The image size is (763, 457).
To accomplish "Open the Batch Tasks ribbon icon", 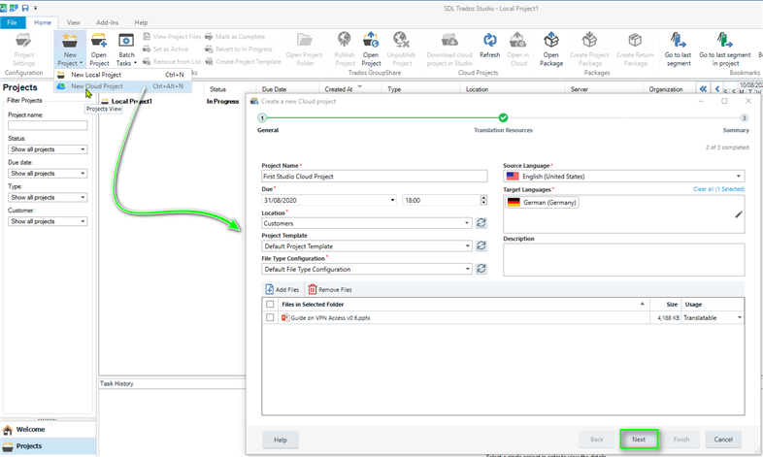I will pyautogui.click(x=126, y=49).
